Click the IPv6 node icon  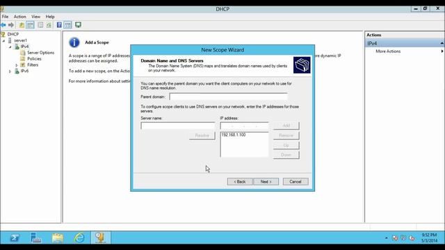pos(17,71)
